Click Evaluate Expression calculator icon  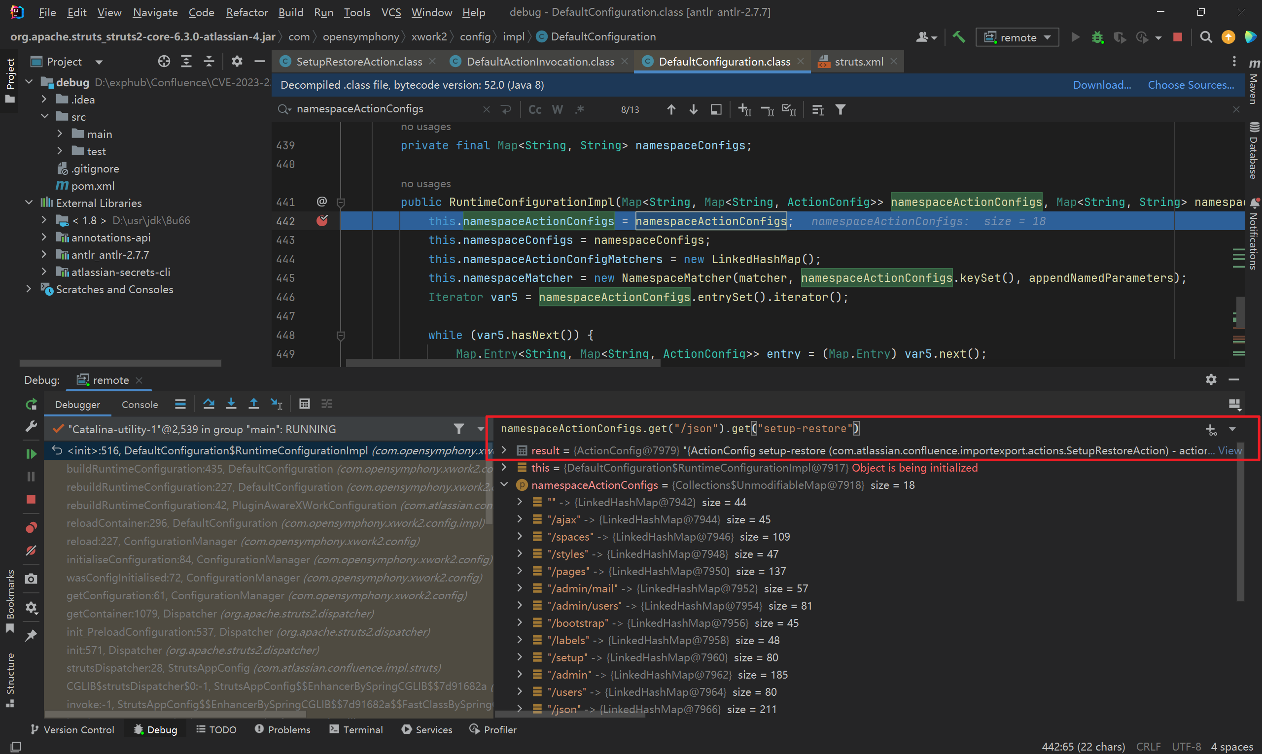pyautogui.click(x=304, y=404)
